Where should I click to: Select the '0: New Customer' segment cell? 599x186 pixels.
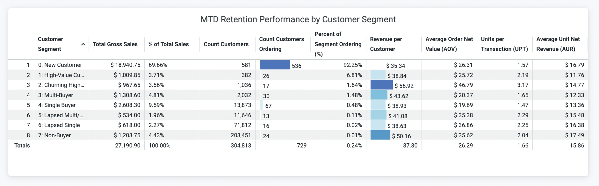point(60,65)
